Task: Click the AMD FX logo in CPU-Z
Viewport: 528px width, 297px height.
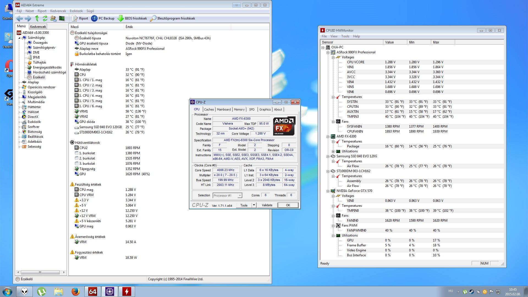Action: coord(284,126)
